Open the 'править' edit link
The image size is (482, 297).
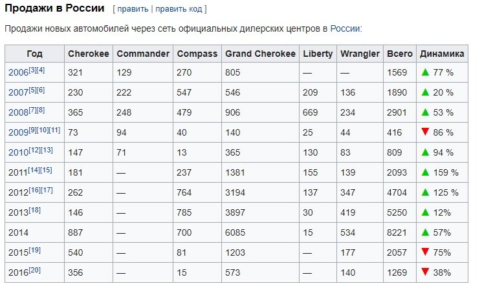point(133,9)
